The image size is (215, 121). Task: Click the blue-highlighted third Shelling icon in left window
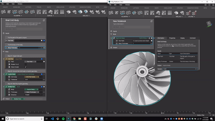pos(80,12)
